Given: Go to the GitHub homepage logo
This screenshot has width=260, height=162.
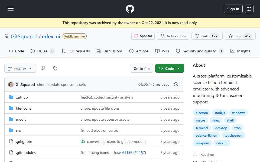Looking at the screenshot, I should click(x=130, y=9).
